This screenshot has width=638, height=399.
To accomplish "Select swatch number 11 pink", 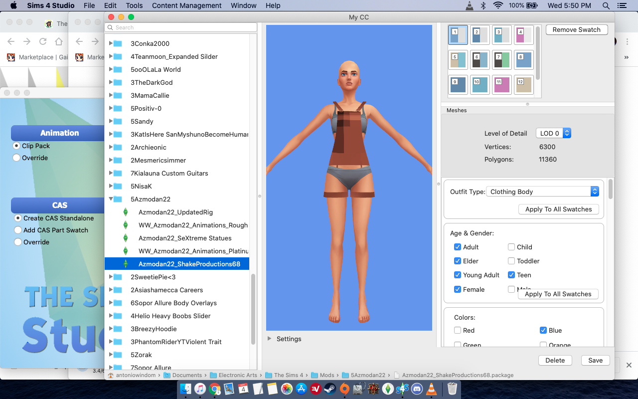I will 503,85.
